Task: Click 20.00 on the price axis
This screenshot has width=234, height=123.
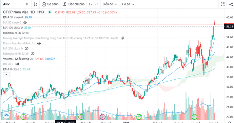Action: 230,117
